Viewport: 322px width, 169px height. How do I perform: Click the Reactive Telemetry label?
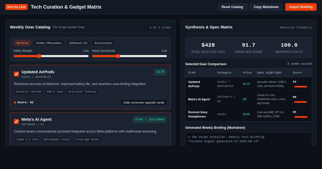point(296,28)
